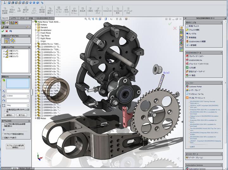The image size is (228, 170).
Task: Click the 分解ライン スケッチ tool
Action: [98, 10]
